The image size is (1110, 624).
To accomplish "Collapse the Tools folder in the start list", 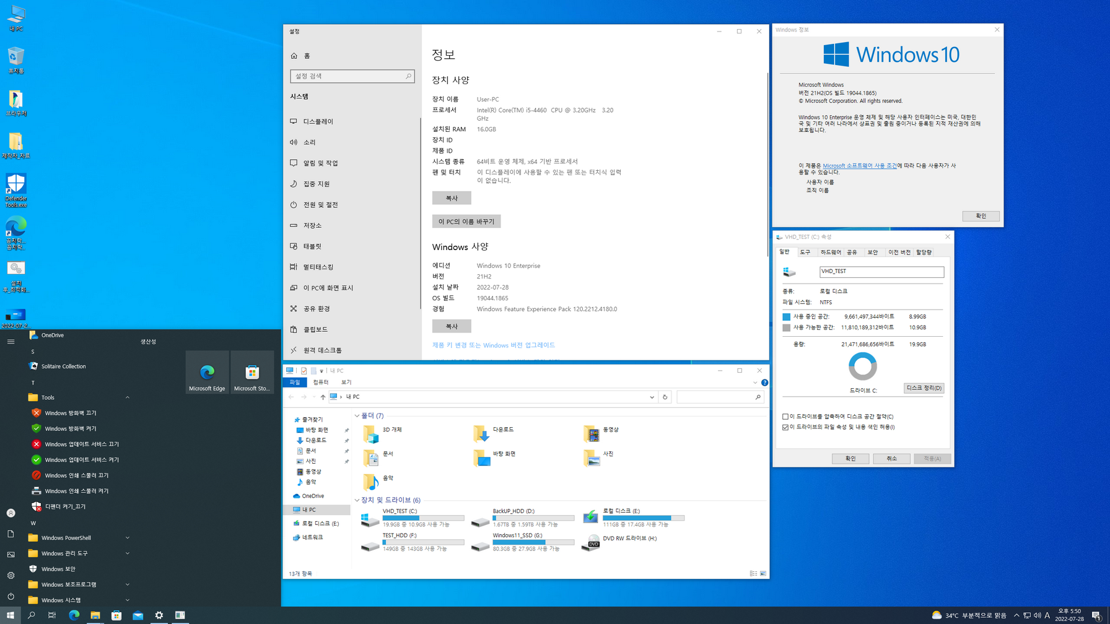I will tap(128, 397).
